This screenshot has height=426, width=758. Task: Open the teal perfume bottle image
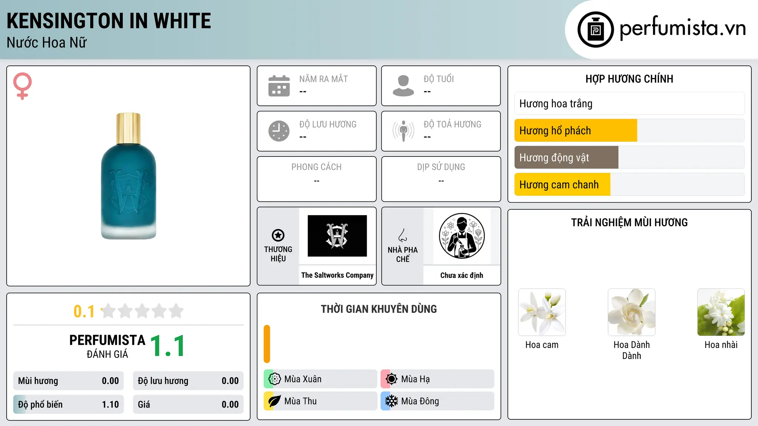point(128,176)
